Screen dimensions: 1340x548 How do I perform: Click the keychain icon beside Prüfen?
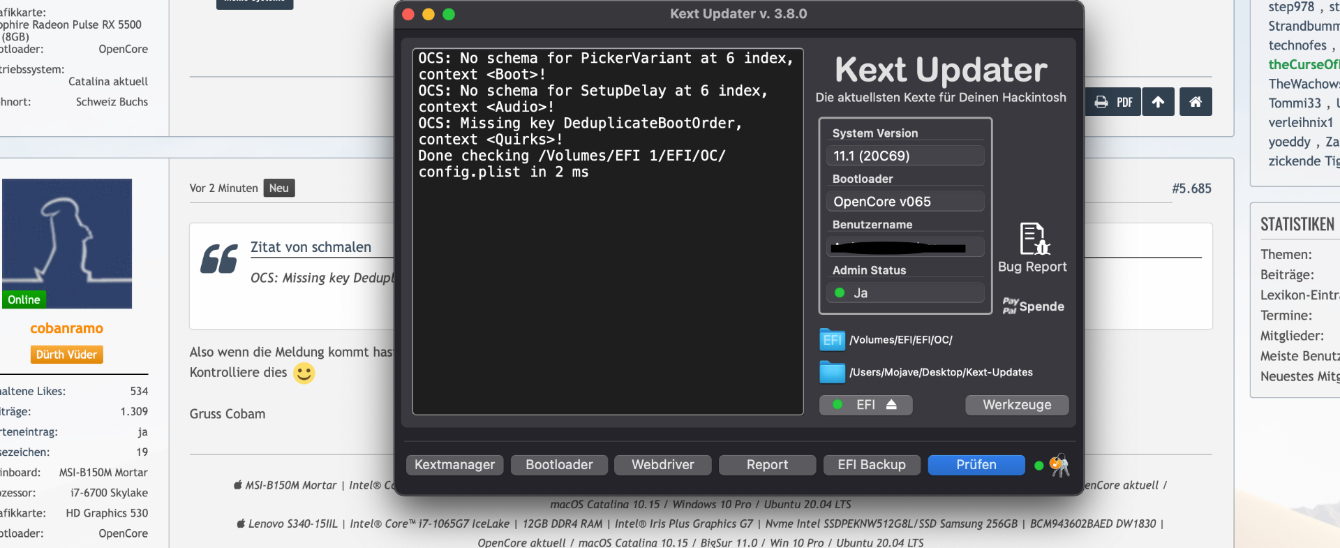point(1059,465)
